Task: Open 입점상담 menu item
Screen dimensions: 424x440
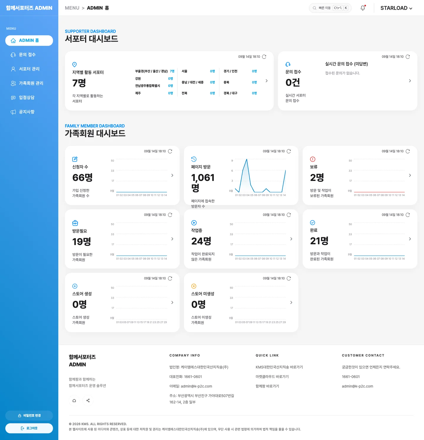Action: pyautogui.click(x=29, y=97)
